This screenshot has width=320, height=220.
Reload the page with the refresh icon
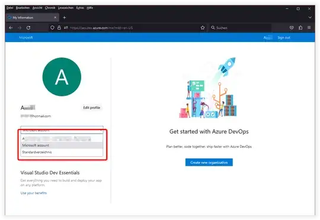28,28
